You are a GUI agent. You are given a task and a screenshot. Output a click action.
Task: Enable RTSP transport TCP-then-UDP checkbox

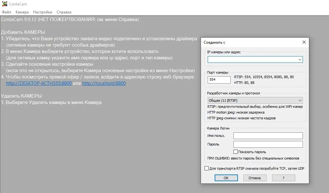click(207, 168)
